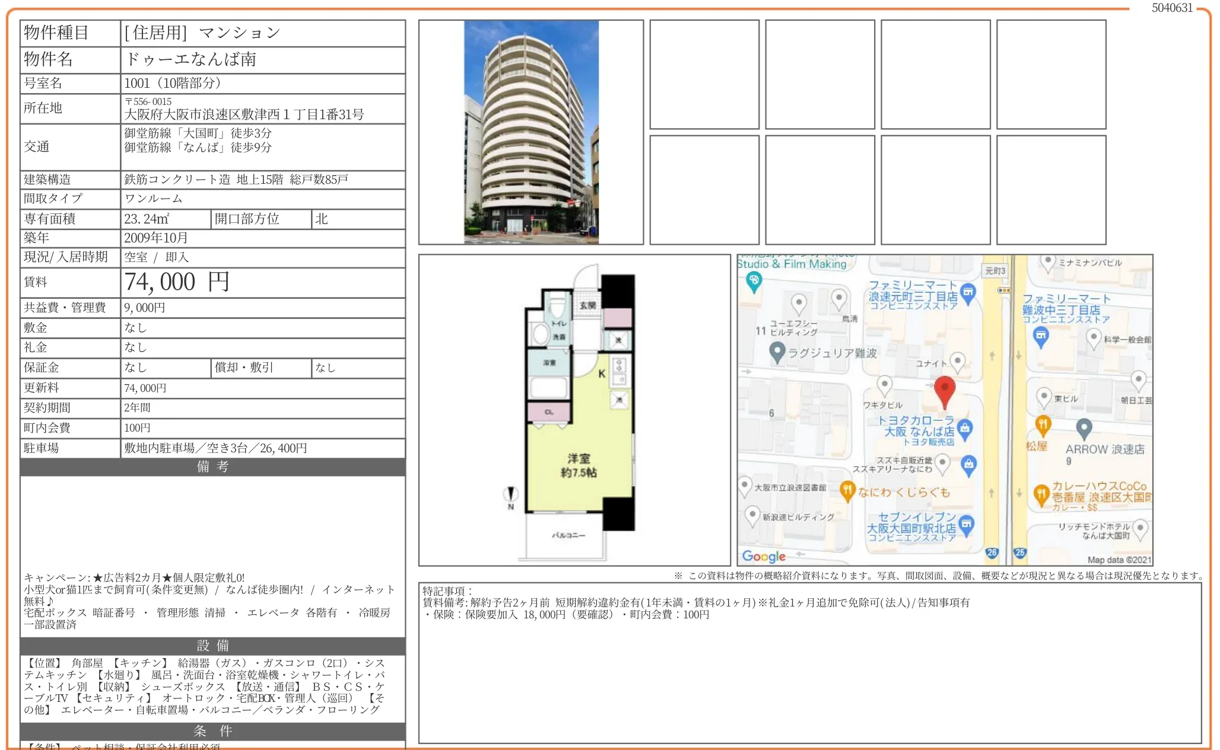Image resolution: width=1220 pixels, height=750 pixels.
Task: Click the 松屋 restaurant pin on map
Action: point(1043,424)
